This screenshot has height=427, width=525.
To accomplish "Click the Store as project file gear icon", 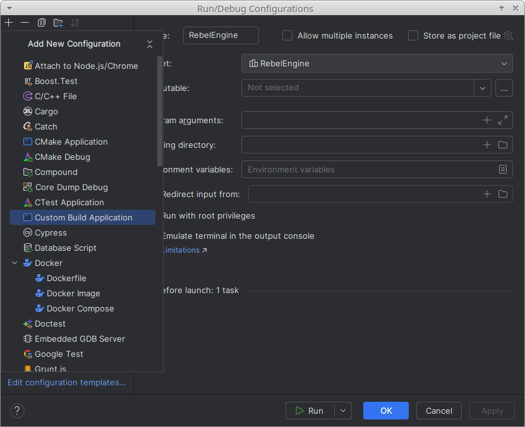I will pyautogui.click(x=509, y=35).
